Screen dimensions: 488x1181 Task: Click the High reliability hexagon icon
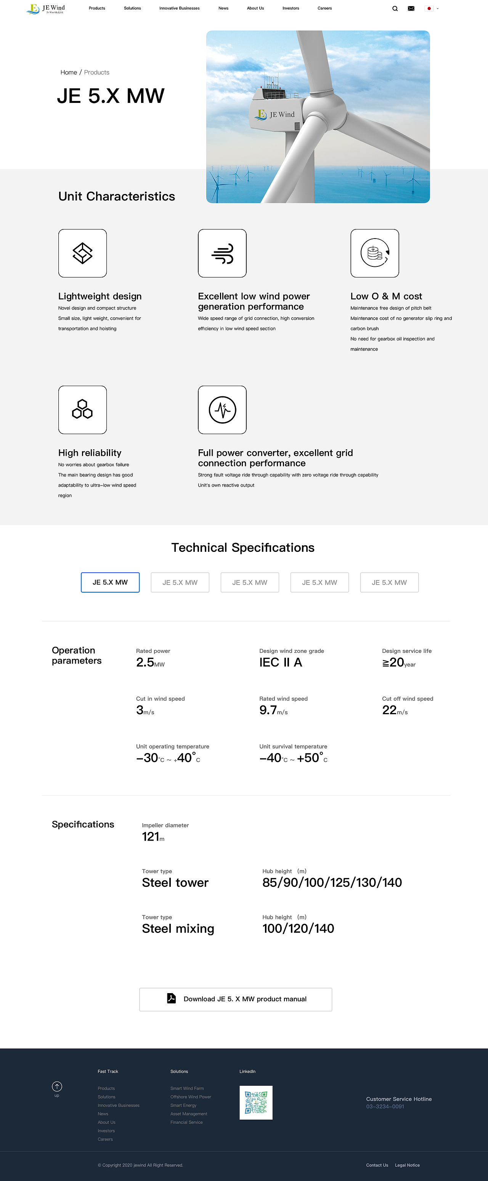coord(83,409)
